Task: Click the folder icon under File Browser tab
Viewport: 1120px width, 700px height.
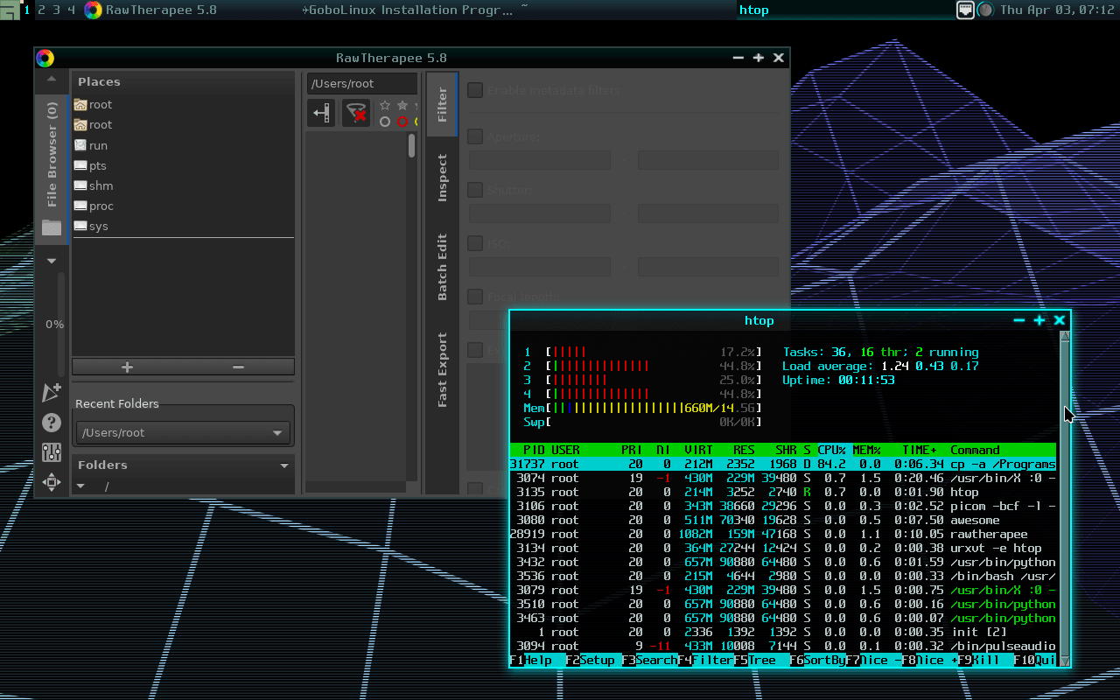Action: pyautogui.click(x=52, y=227)
